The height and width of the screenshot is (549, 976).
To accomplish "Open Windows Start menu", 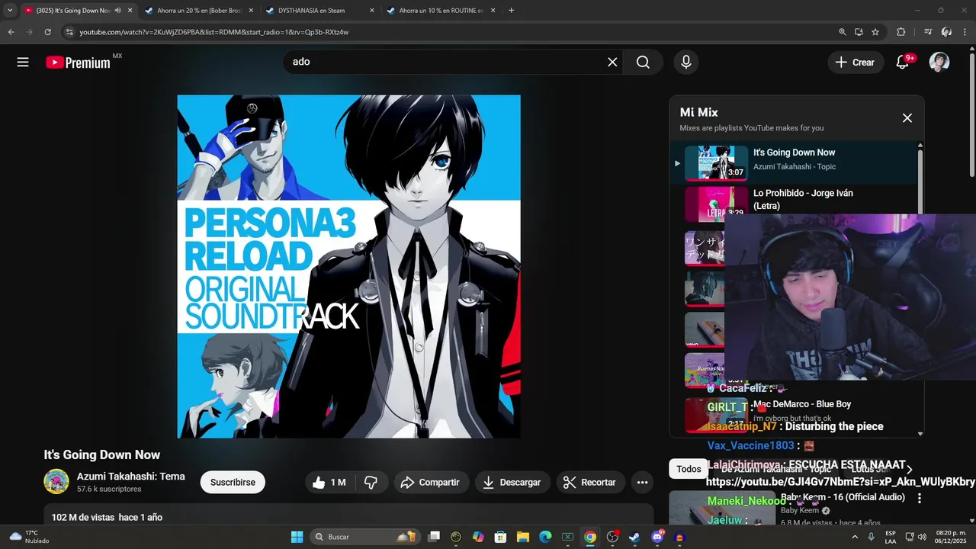I will coord(297,537).
